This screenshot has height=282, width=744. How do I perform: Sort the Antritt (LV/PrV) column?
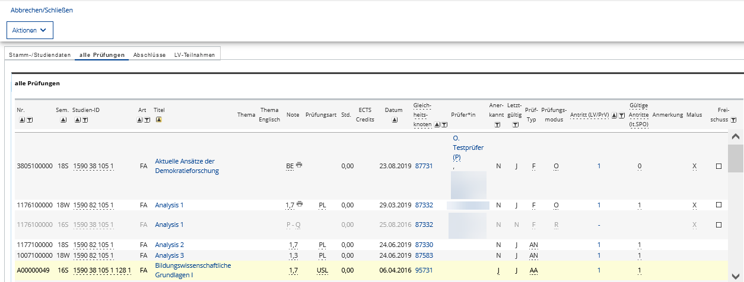click(614, 116)
